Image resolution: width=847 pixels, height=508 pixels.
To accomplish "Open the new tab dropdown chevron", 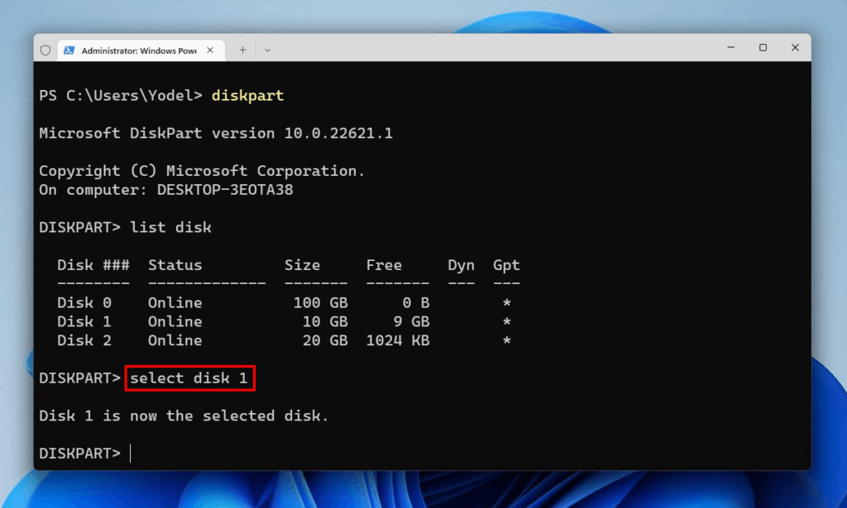I will (x=266, y=50).
